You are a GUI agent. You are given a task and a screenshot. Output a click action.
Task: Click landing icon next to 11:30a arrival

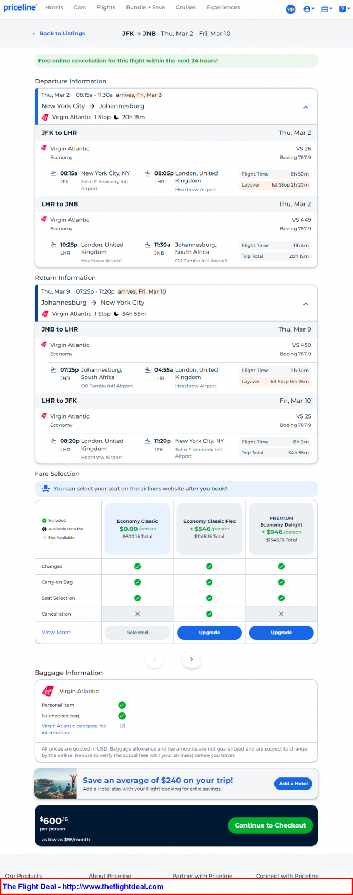[148, 245]
